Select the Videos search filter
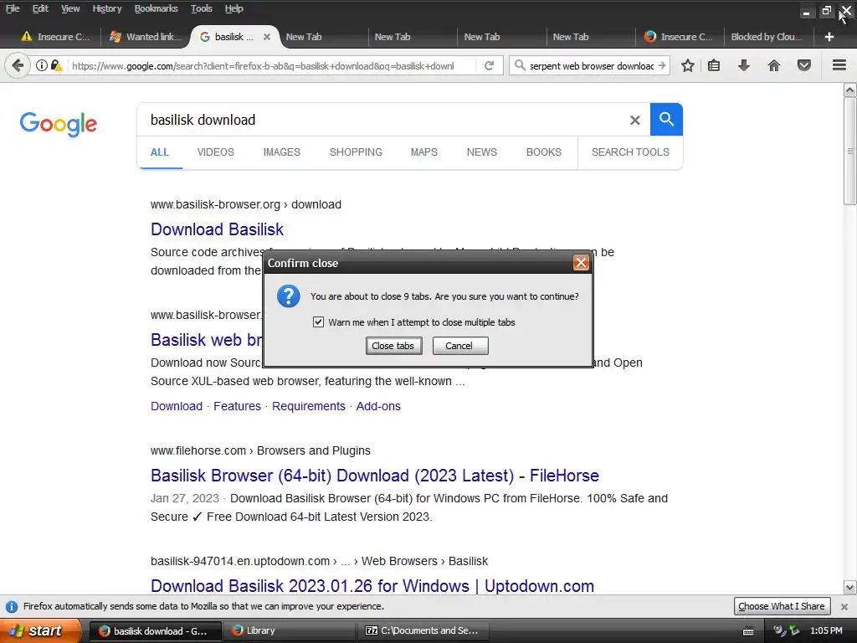Image resolution: width=857 pixels, height=643 pixels. tap(215, 152)
